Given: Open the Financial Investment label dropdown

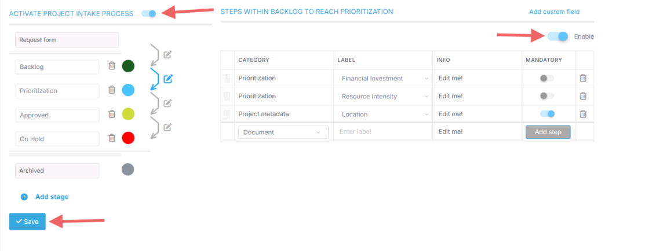Looking at the screenshot, I should point(384,79).
